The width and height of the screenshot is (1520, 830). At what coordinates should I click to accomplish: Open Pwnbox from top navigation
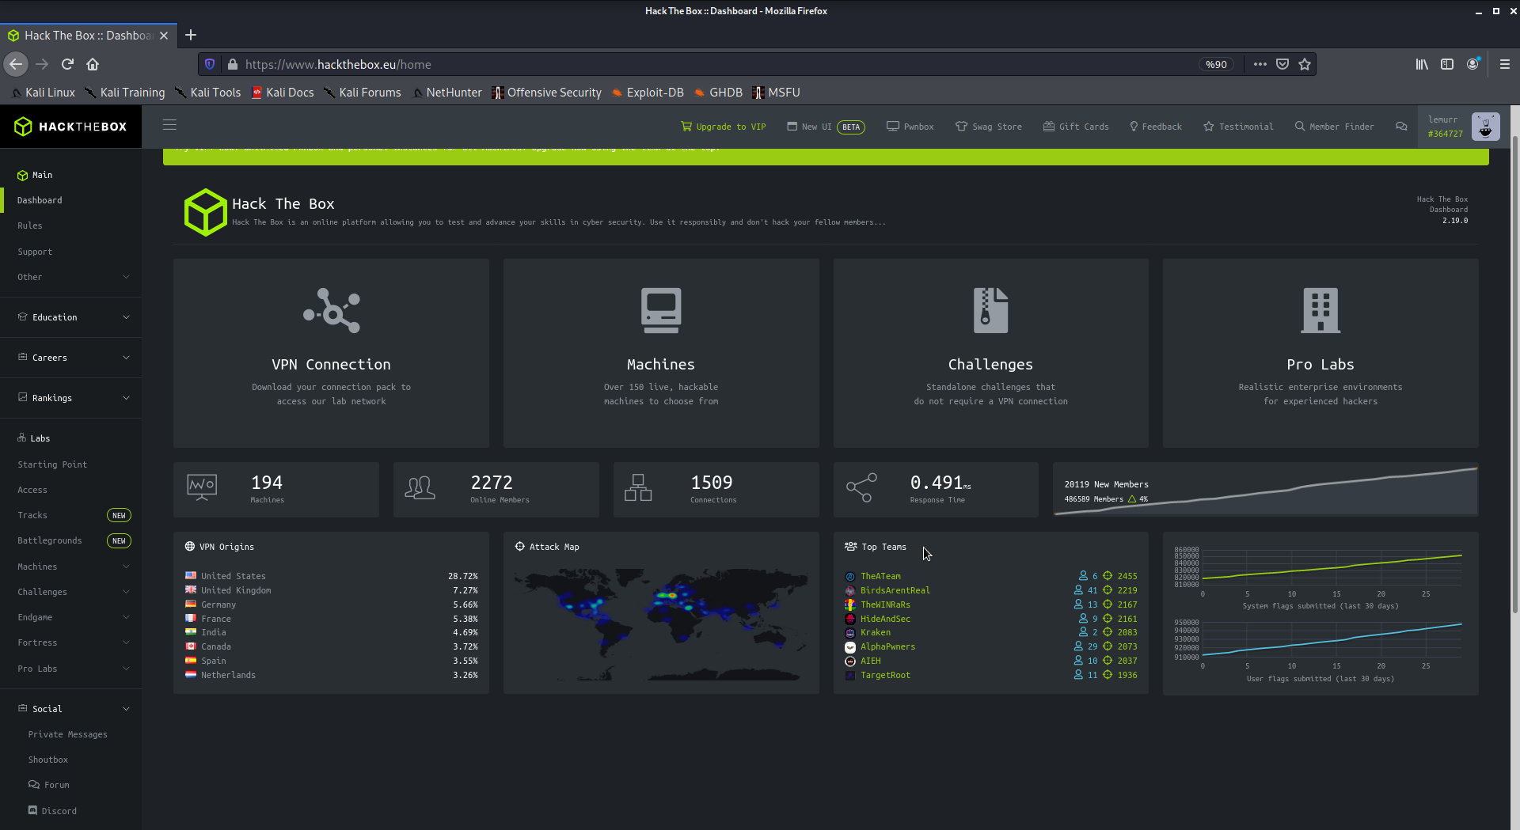click(910, 127)
